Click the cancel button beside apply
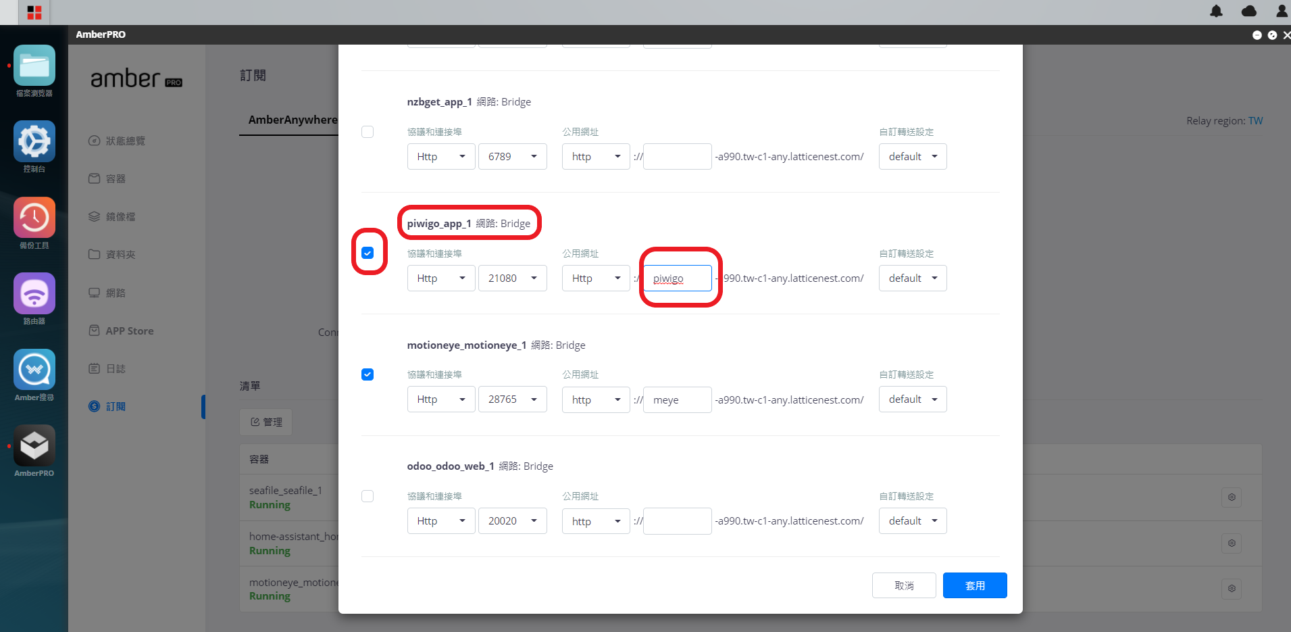Viewport: 1291px width, 632px height. pyautogui.click(x=904, y=585)
